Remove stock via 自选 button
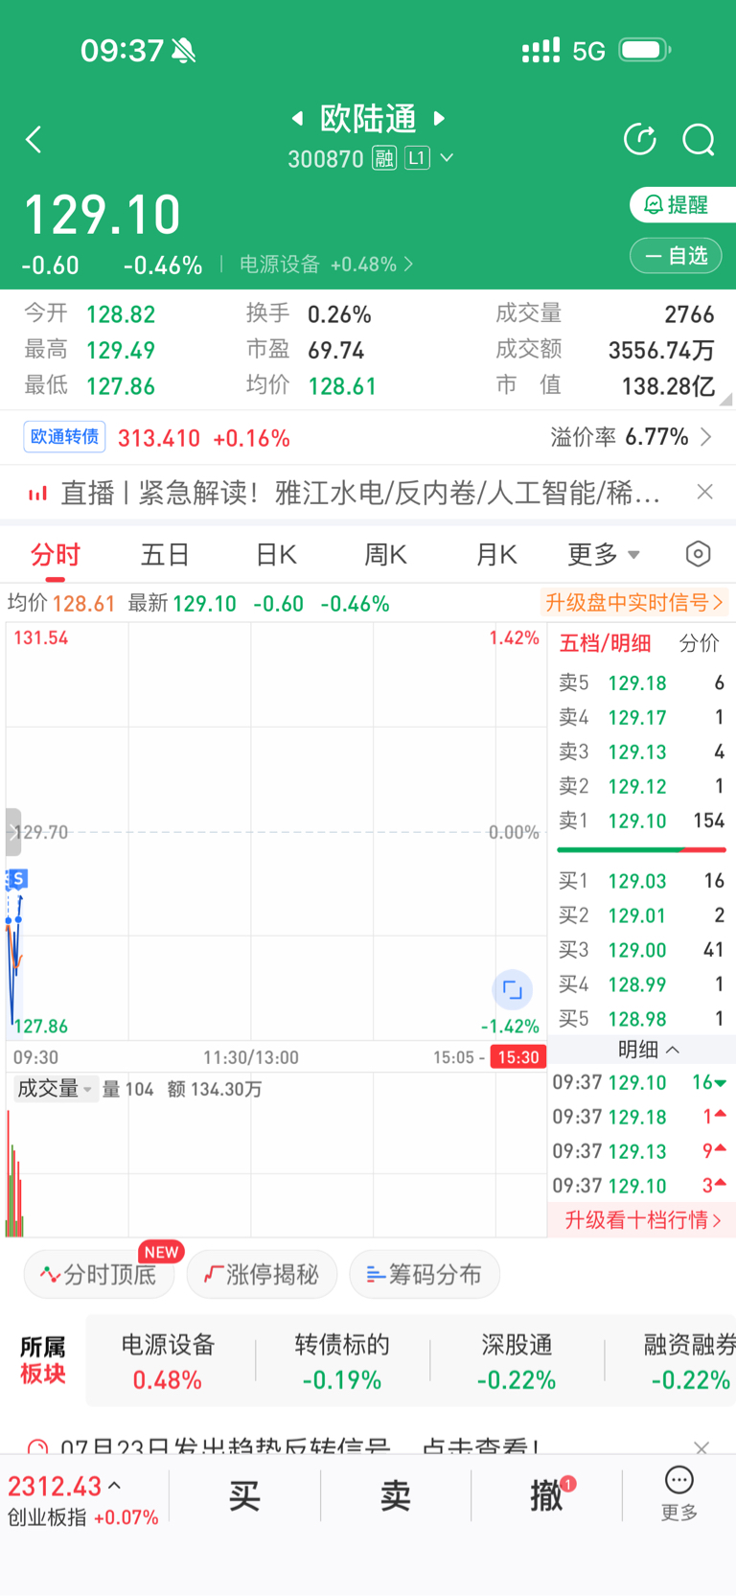The height and width of the screenshot is (1596, 736). [x=676, y=256]
